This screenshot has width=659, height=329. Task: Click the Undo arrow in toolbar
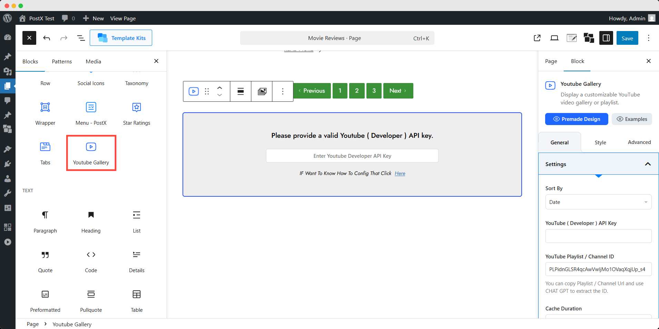(47, 38)
